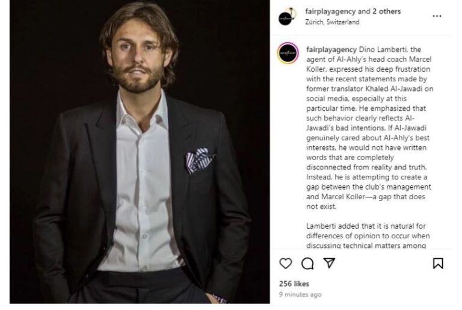
Task: View the list of 256 likes
Action: click(293, 284)
